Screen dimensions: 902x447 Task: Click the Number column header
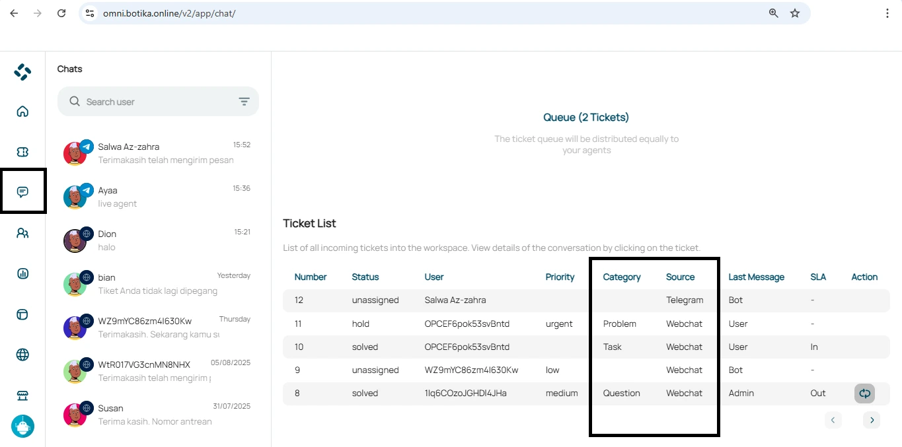311,277
